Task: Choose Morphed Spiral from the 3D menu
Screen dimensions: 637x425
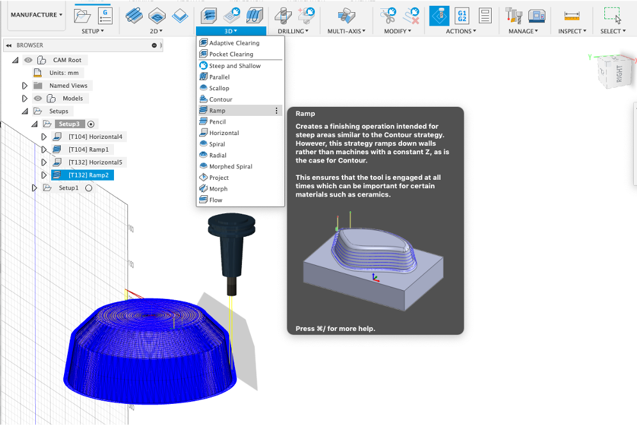Action: (240, 166)
